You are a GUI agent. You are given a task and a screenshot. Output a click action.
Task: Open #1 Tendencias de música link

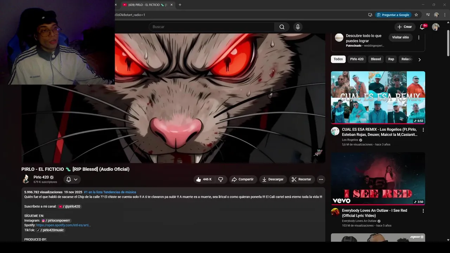pos(110,192)
